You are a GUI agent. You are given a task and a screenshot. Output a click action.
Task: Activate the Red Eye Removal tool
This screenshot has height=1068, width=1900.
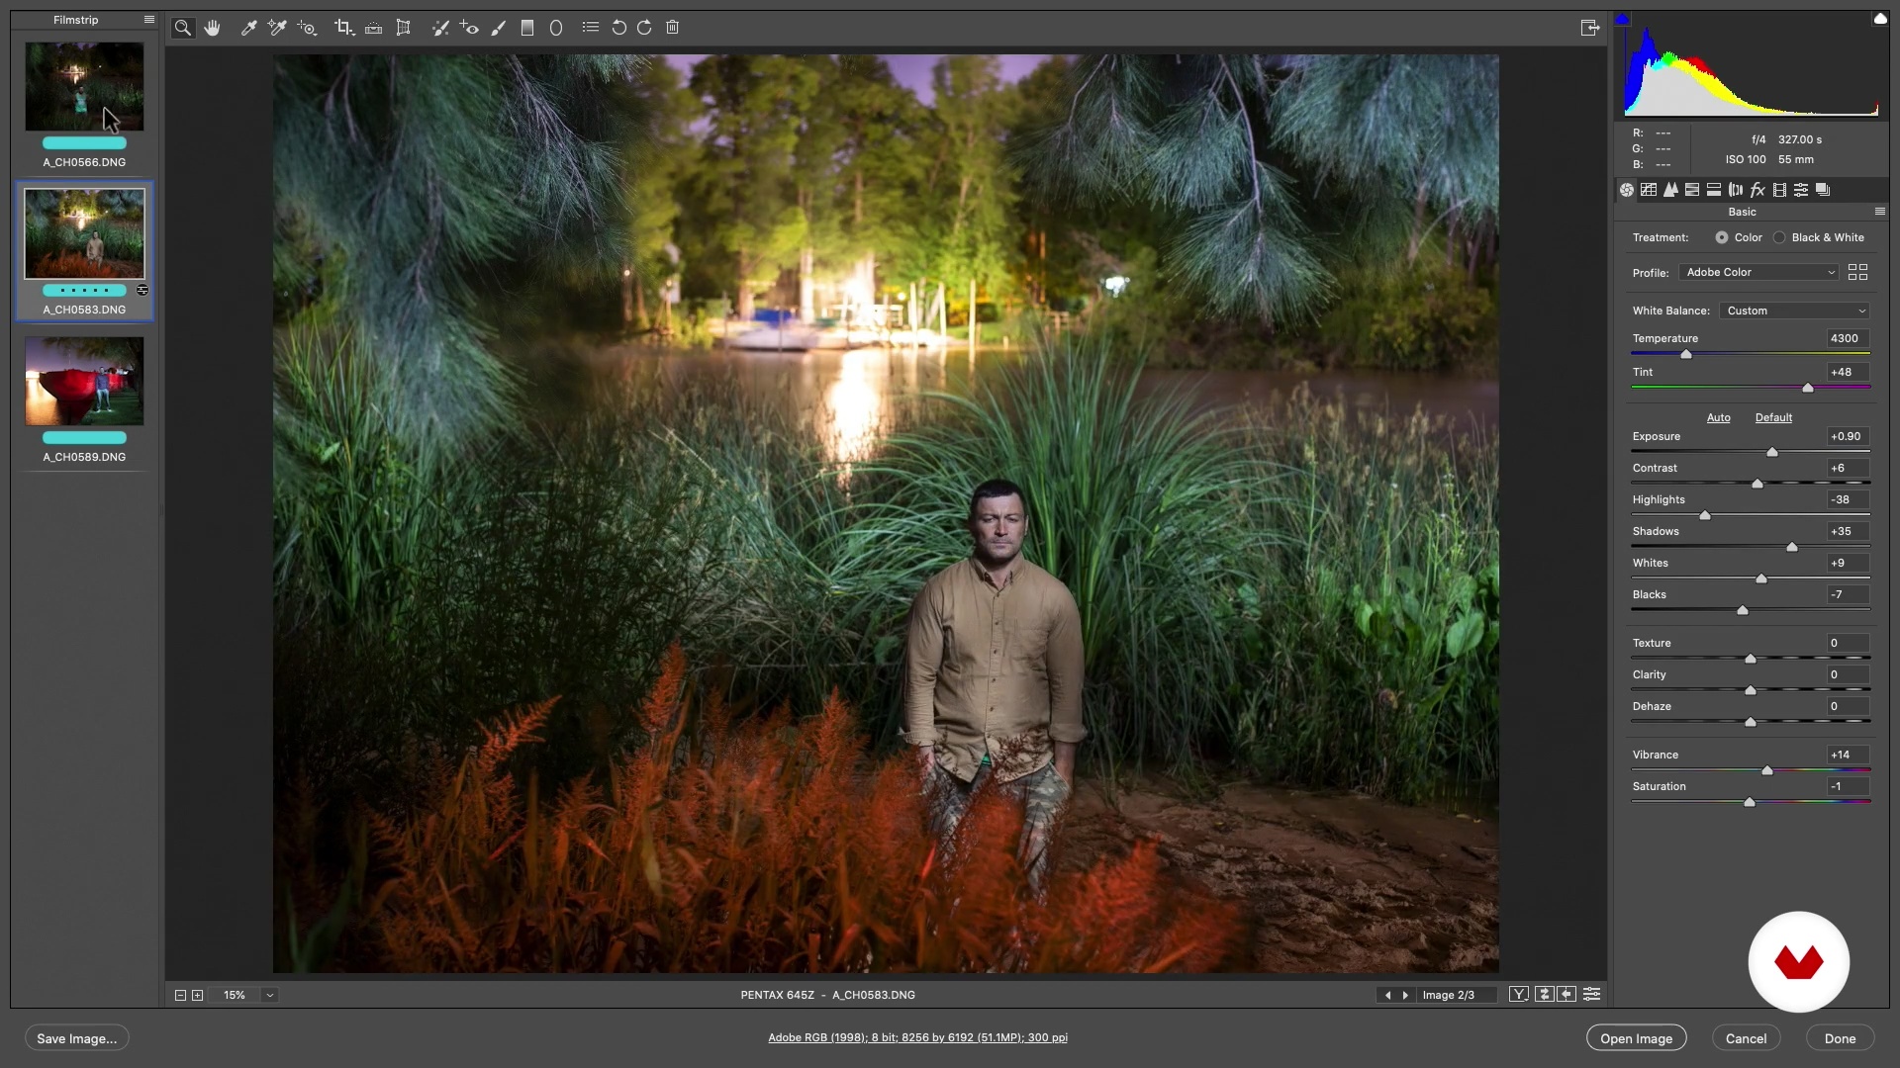470,28
